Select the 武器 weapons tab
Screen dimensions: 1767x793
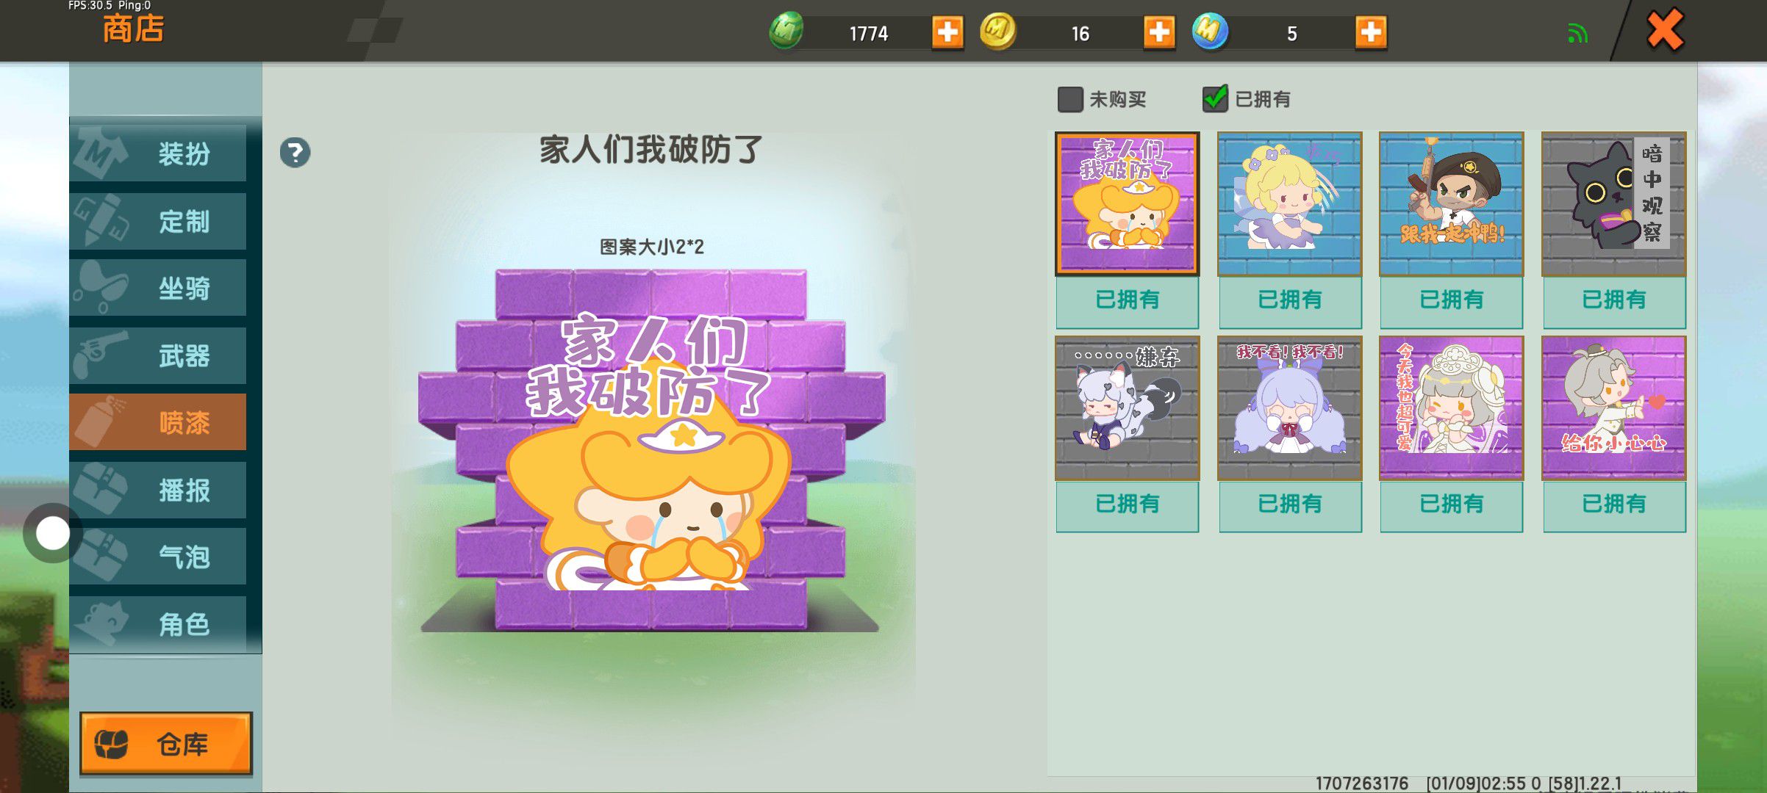[x=158, y=355]
